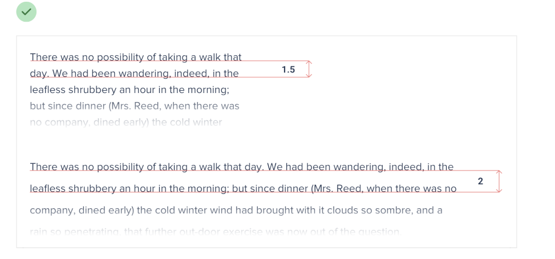Select the 2 line-height label
This screenshot has height=259, width=555.
(x=480, y=181)
